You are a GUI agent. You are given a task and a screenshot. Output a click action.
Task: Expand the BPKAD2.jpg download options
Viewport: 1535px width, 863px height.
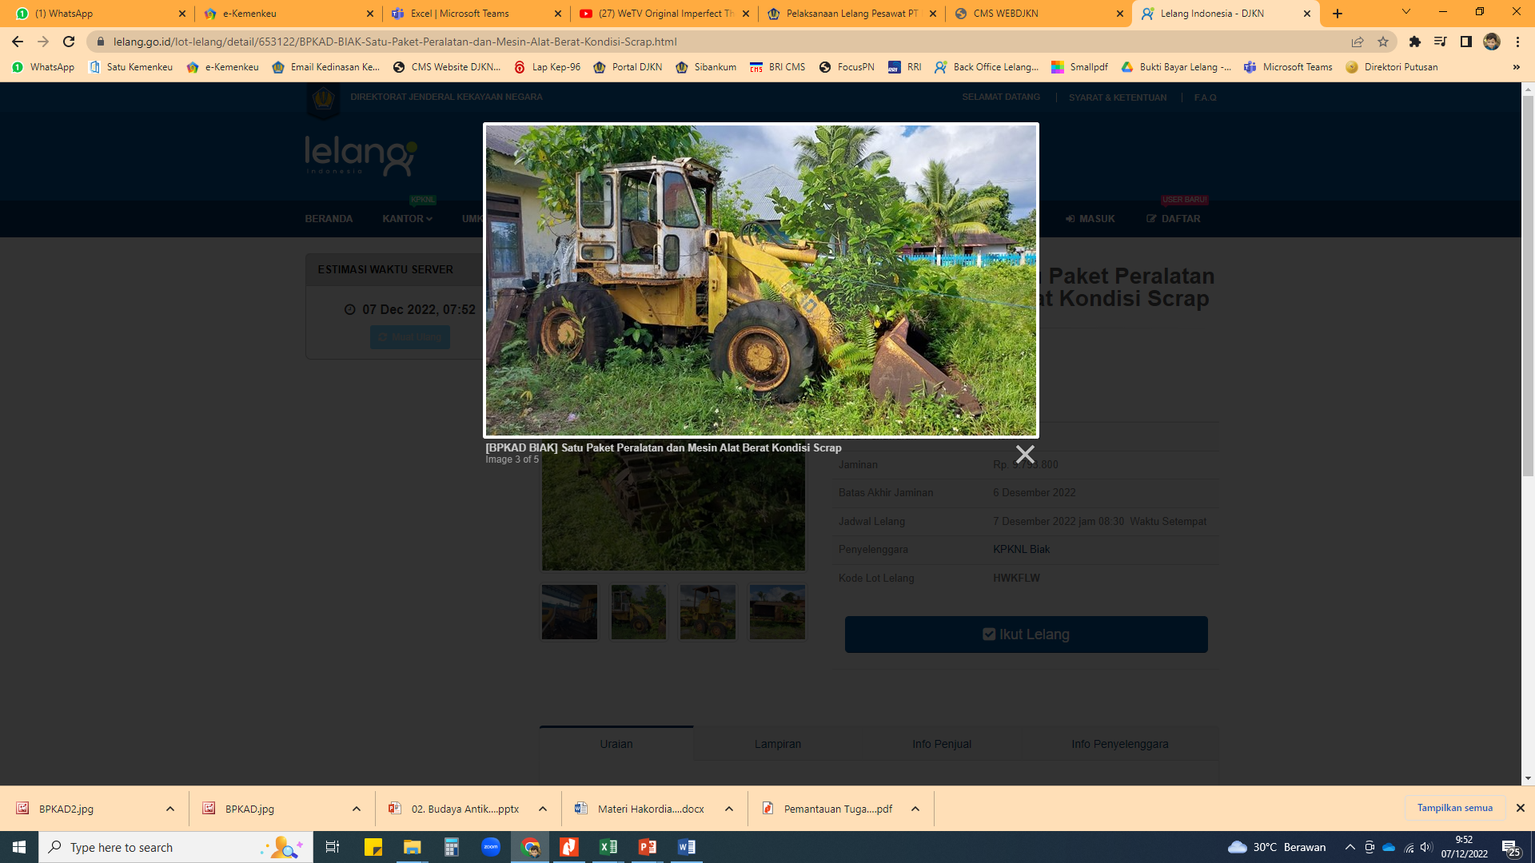[170, 809]
